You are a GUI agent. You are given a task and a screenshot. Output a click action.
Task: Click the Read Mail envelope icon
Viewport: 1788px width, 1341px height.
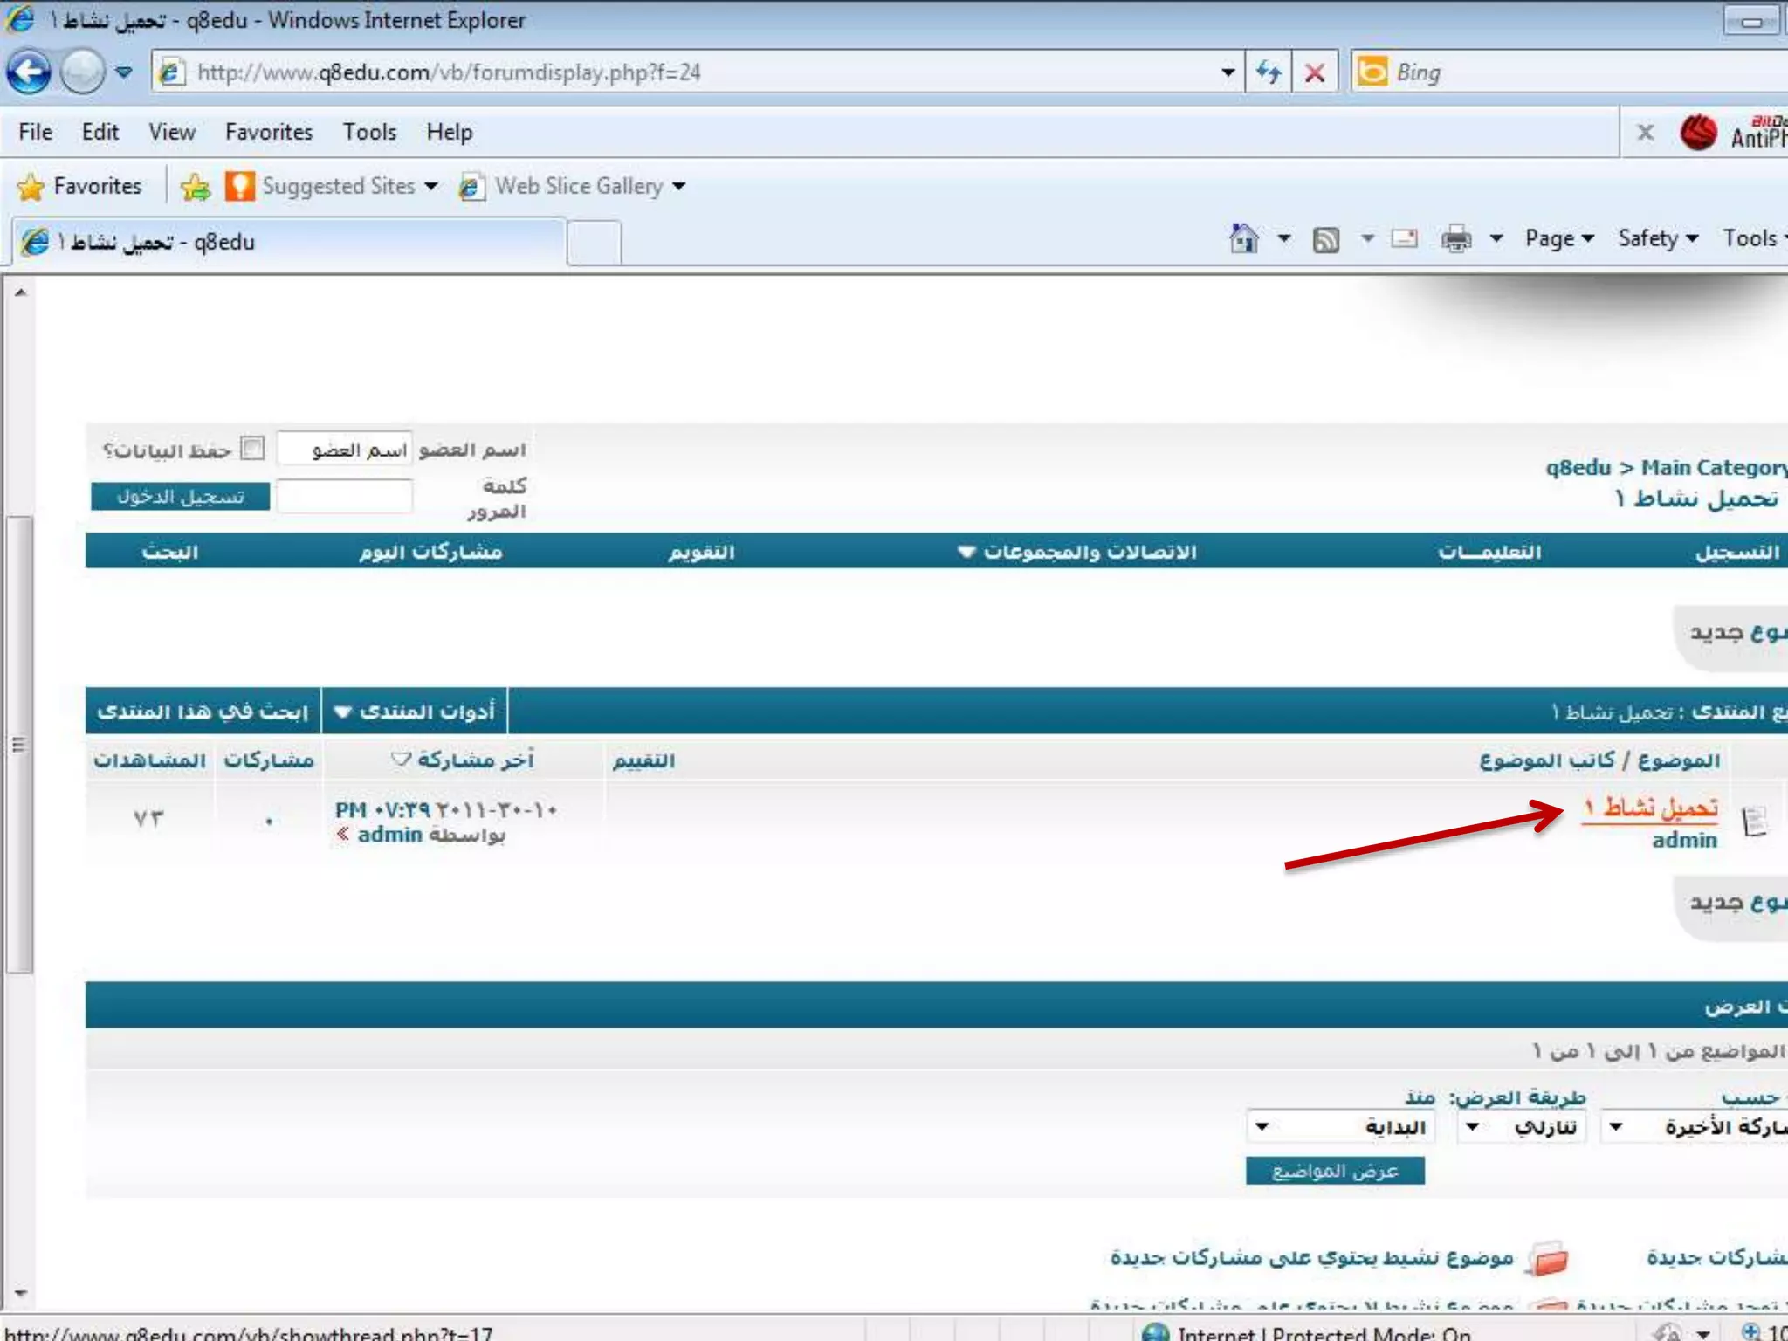[1404, 238]
